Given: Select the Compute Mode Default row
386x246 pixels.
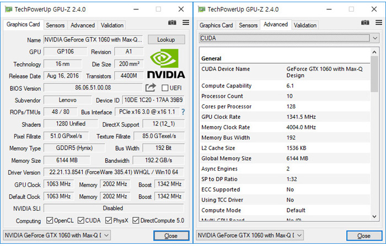Looking at the screenshot, I should tap(285, 210).
